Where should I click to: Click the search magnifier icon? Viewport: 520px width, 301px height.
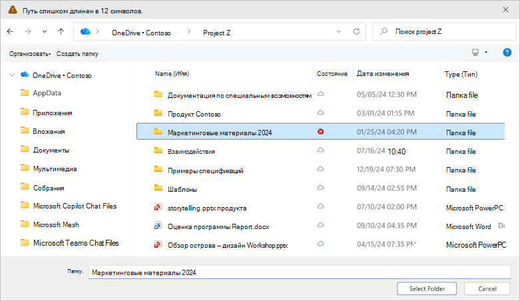[384, 31]
